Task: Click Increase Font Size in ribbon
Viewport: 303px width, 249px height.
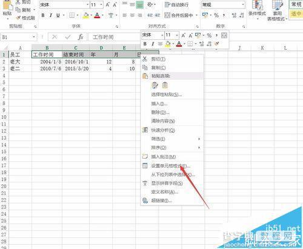Action: [108, 5]
